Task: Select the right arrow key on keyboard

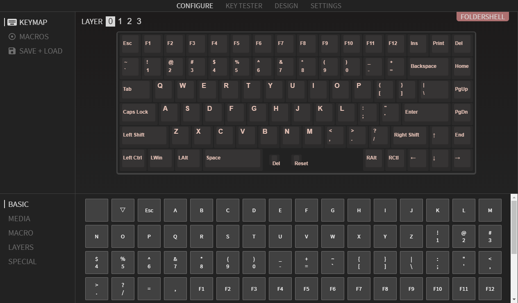Action: [462, 158]
